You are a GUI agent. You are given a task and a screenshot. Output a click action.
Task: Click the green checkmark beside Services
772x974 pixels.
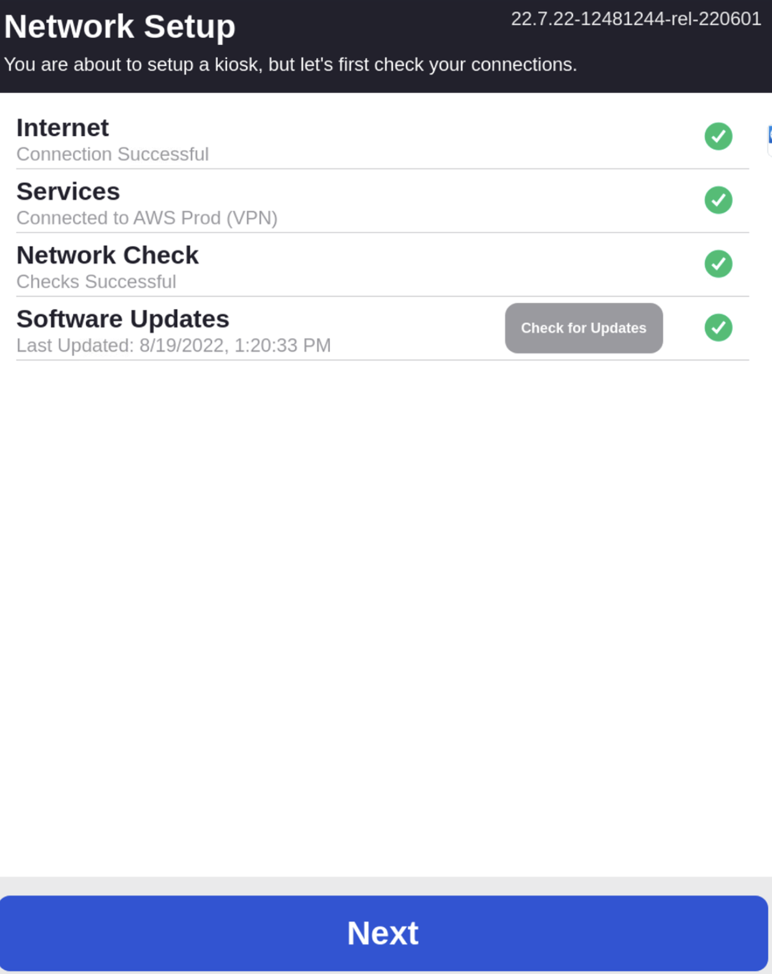[718, 200]
